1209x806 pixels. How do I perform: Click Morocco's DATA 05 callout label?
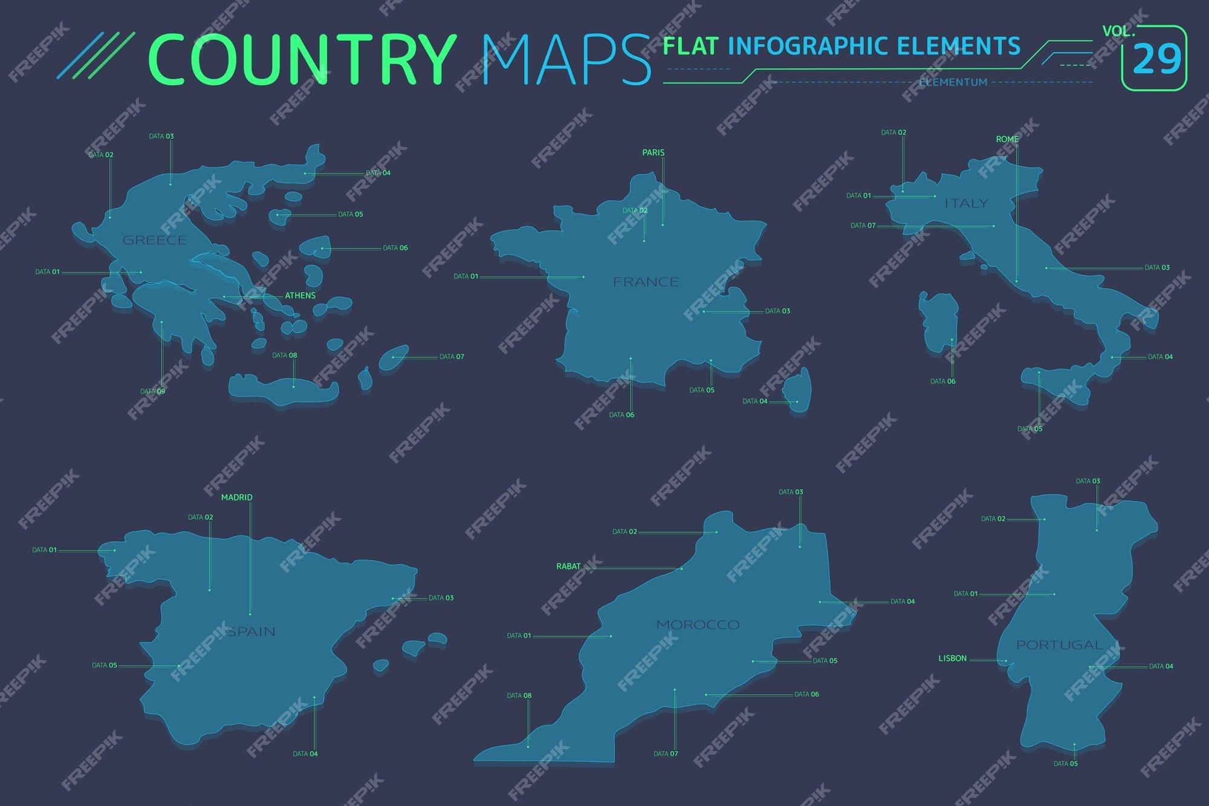(825, 661)
